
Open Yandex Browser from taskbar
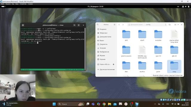pyautogui.click(x=126, y=104)
